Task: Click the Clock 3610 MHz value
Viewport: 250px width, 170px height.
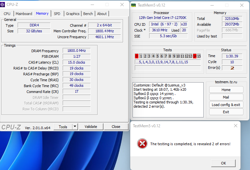Action: coord(160,30)
